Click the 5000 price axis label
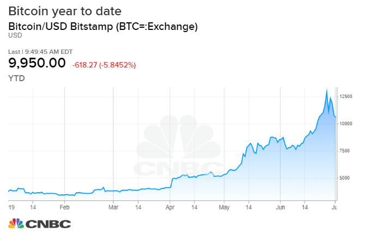 [345, 178]
